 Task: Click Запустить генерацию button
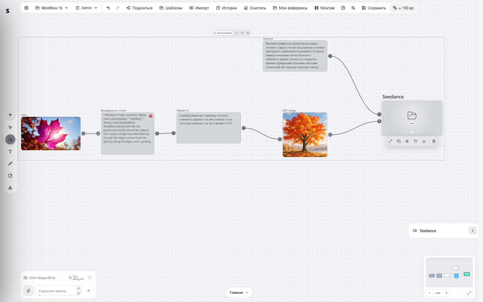[223, 33]
